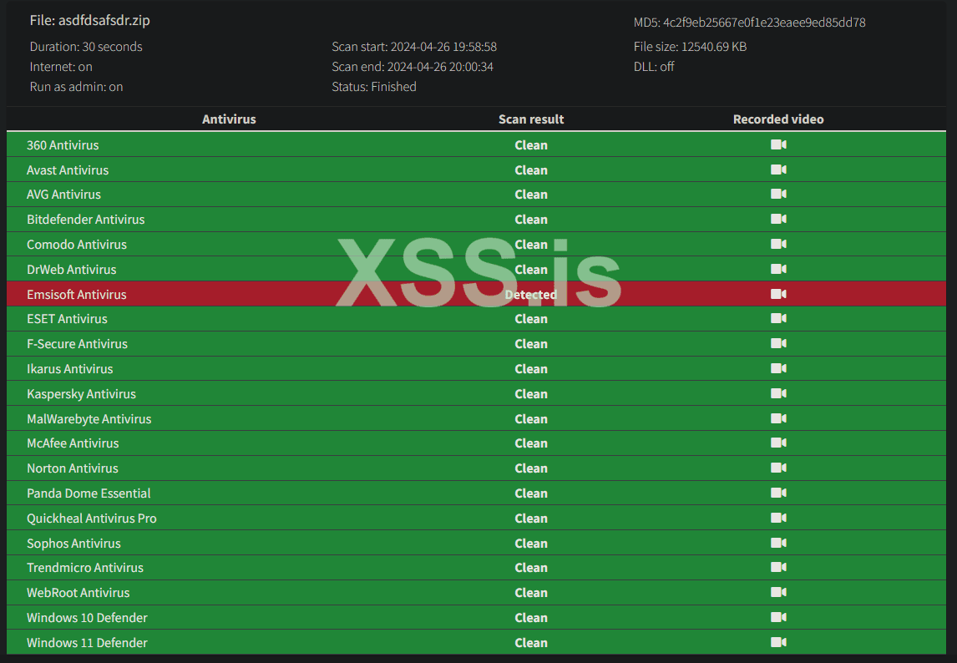Open Comodo Antivirus video recording
Screen dimensions: 957x663
778,244
